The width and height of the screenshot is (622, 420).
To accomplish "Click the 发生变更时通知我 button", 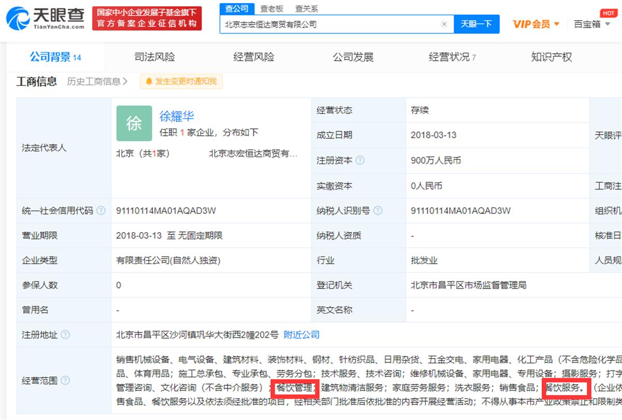I will pyautogui.click(x=181, y=81).
